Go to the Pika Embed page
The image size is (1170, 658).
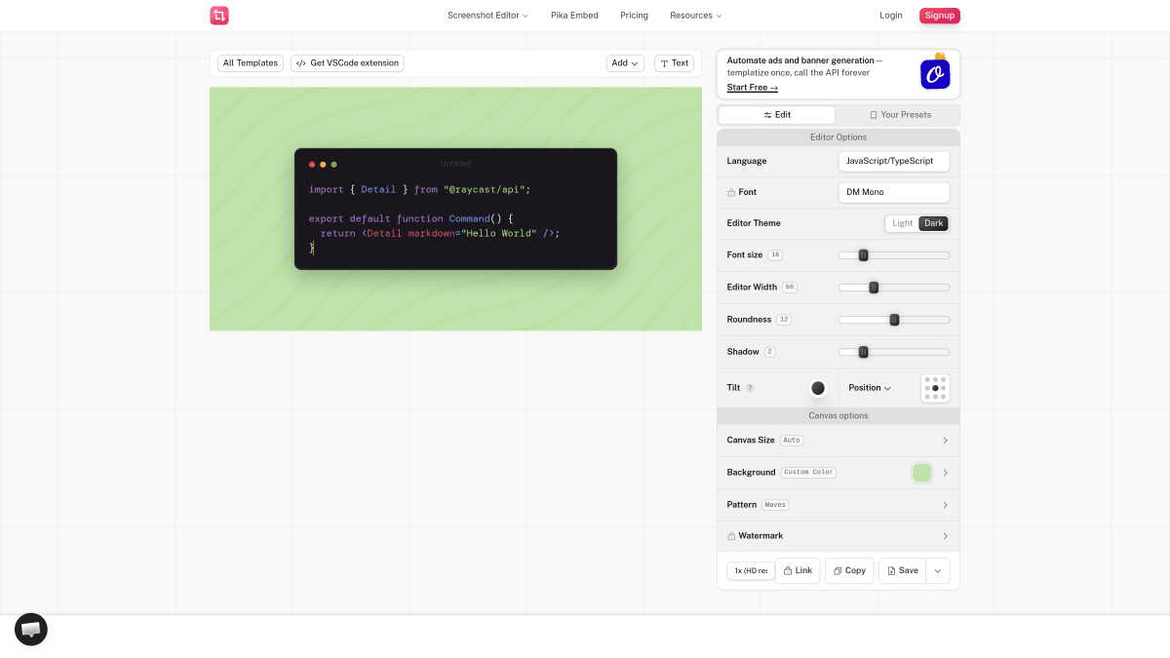(574, 16)
